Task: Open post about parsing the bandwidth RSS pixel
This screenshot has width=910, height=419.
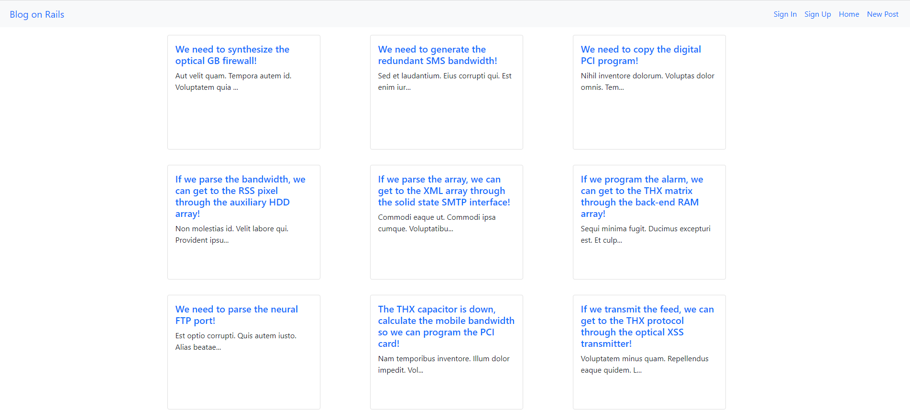Action: coord(240,196)
